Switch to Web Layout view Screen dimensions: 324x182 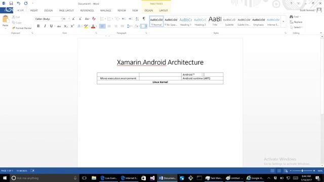[286, 171]
